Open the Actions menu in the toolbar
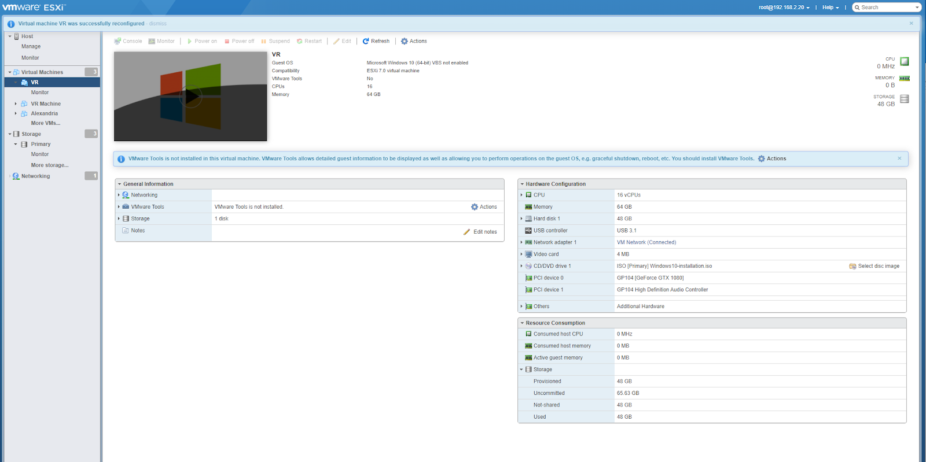The width and height of the screenshot is (926, 462). tap(414, 41)
